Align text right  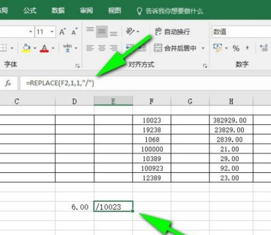[114, 48]
